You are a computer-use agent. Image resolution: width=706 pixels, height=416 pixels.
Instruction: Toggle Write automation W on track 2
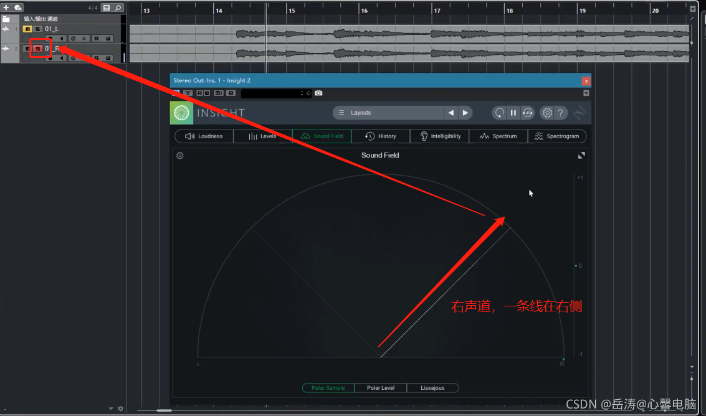tap(108, 58)
